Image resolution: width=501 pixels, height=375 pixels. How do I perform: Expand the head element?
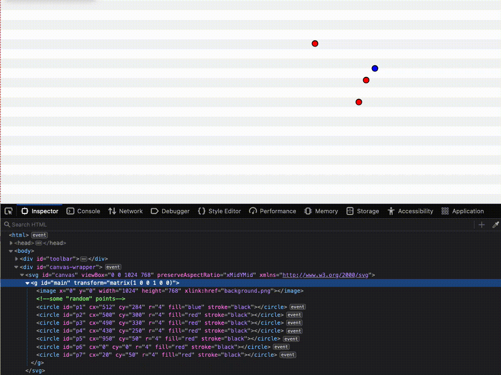(11, 243)
